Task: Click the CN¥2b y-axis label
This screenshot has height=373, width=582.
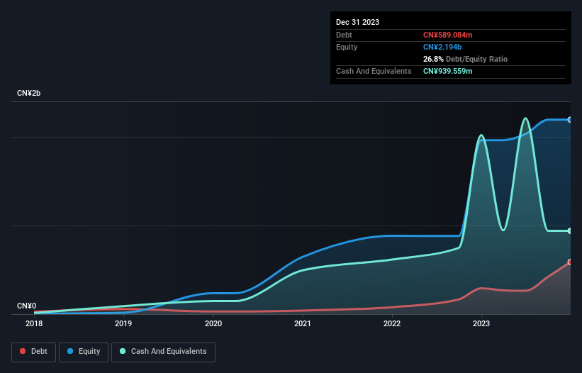Action: coord(28,93)
